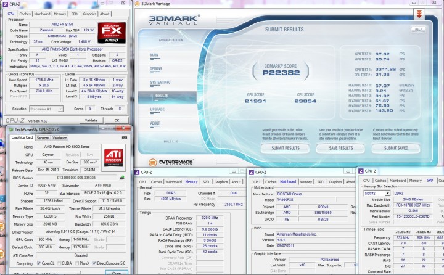The width and height of the screenshot is (444, 275).
Task: Click the DRAM Frequency value 920.0 MHz
Action: 210,218
